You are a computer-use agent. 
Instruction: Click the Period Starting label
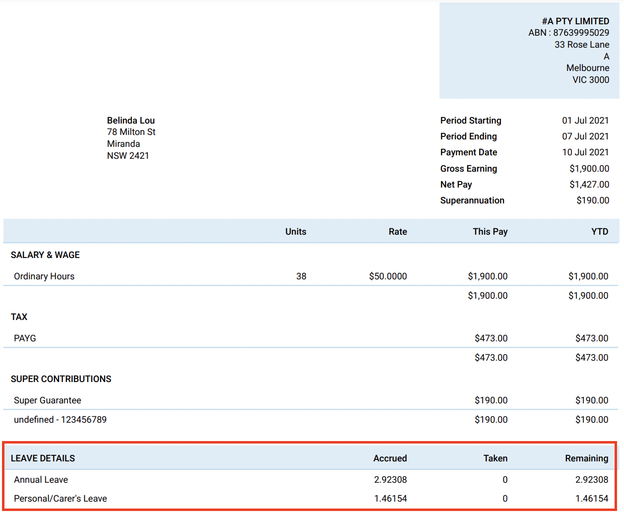click(470, 120)
